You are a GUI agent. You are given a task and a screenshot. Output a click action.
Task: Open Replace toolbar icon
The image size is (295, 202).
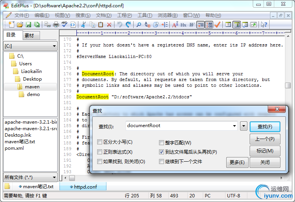tap(147, 25)
